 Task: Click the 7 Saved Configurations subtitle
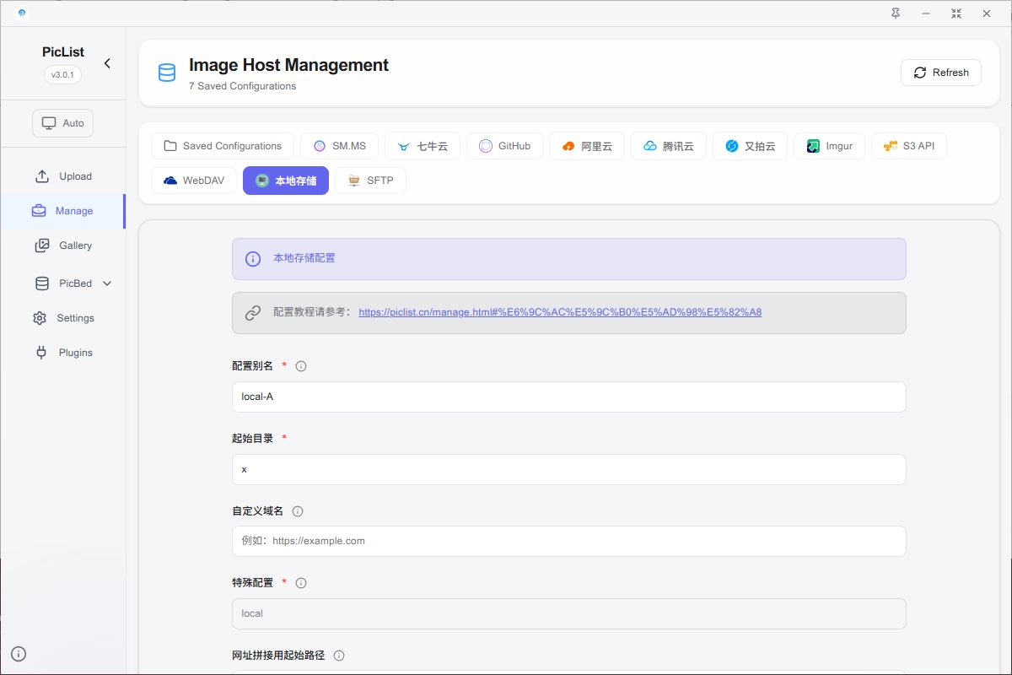click(243, 86)
